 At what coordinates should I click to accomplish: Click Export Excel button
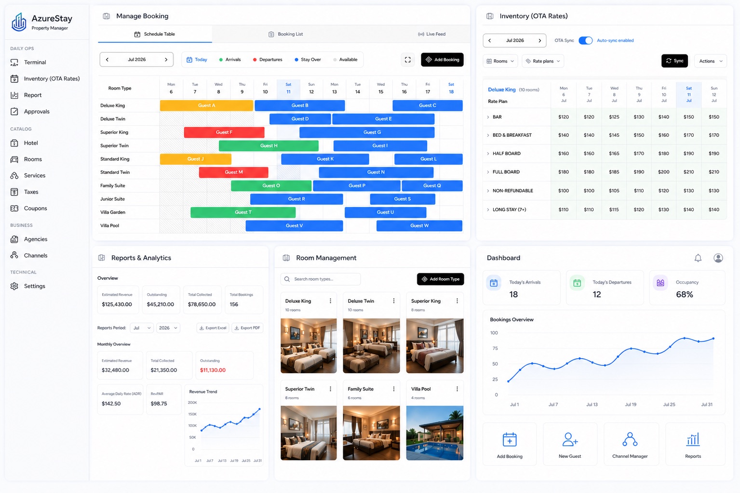point(213,328)
